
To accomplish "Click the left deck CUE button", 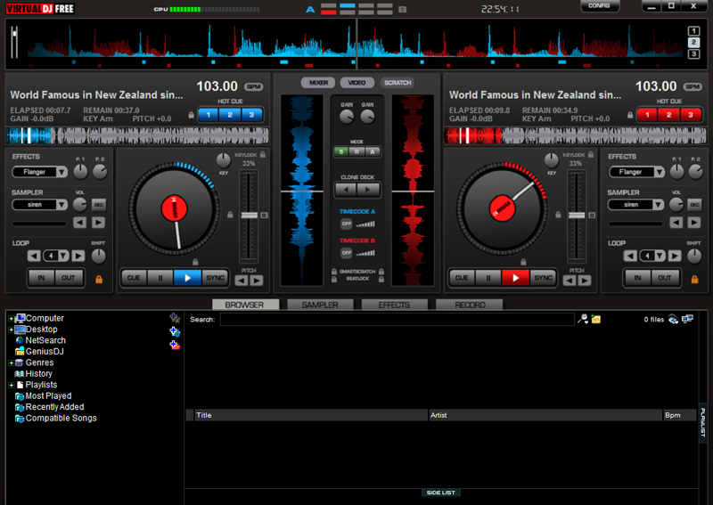I will point(134,278).
